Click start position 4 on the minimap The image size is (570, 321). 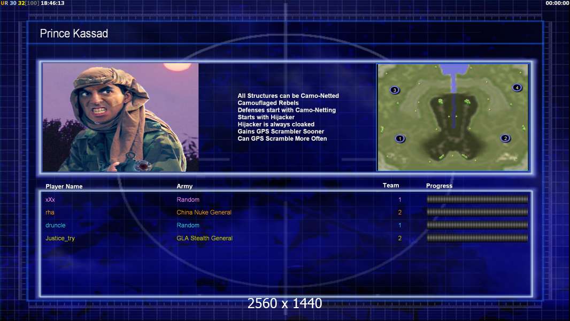[517, 88]
